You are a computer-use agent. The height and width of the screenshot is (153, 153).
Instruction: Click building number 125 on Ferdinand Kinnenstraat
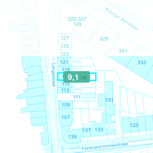134,125
